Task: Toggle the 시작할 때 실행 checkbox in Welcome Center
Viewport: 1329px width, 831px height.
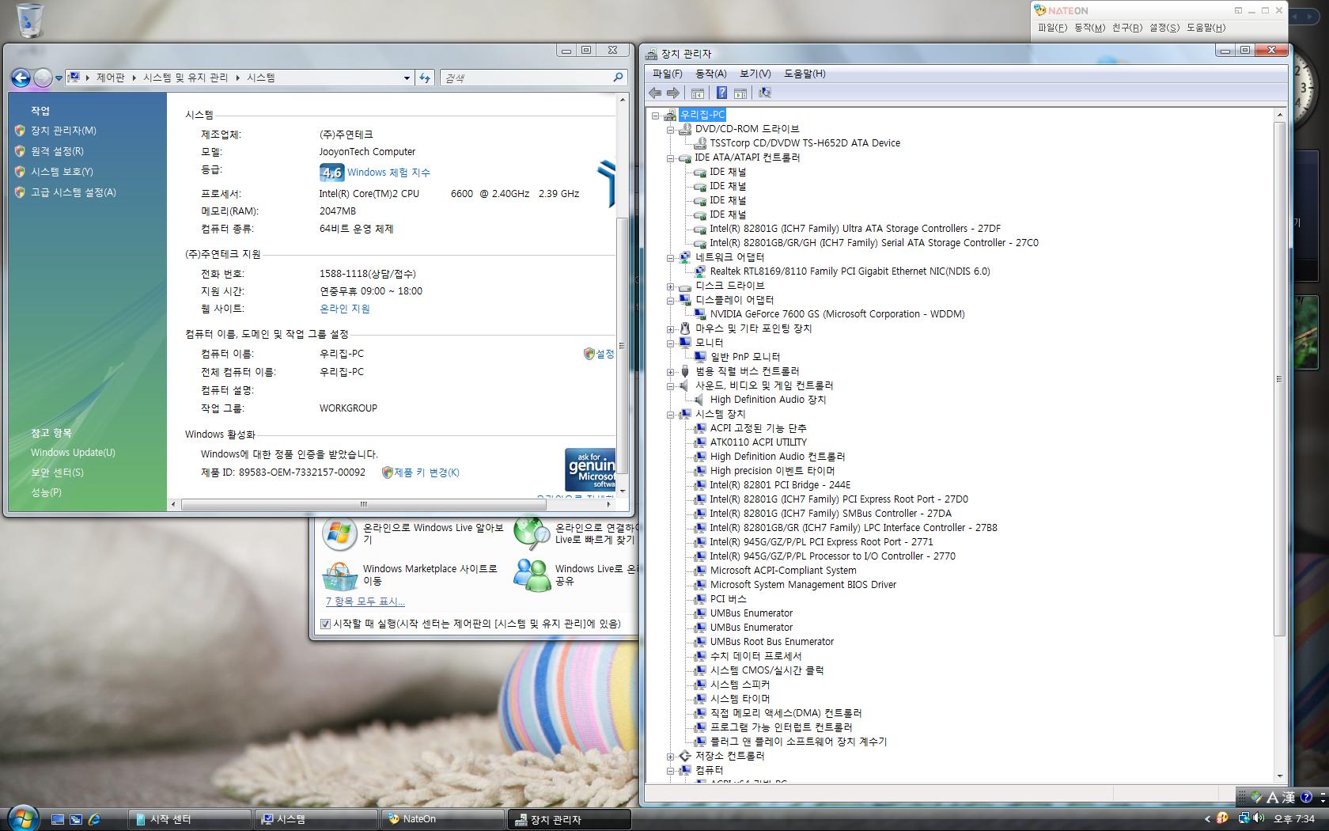Action: [x=325, y=624]
